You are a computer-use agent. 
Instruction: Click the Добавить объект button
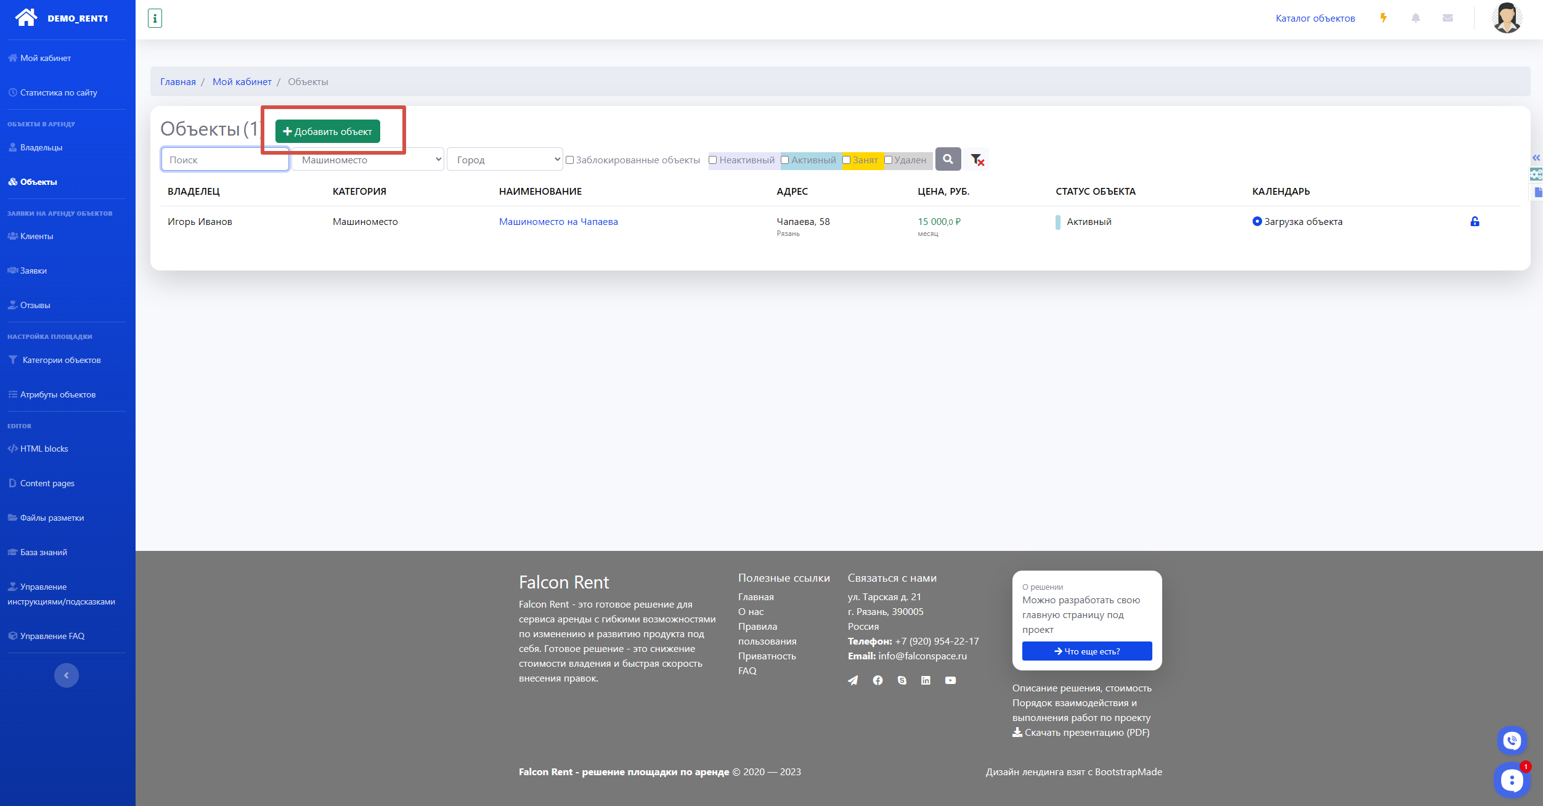point(328,131)
